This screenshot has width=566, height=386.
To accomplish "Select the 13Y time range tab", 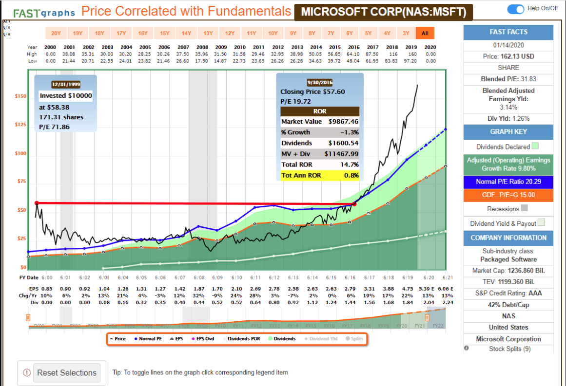I will (208, 33).
